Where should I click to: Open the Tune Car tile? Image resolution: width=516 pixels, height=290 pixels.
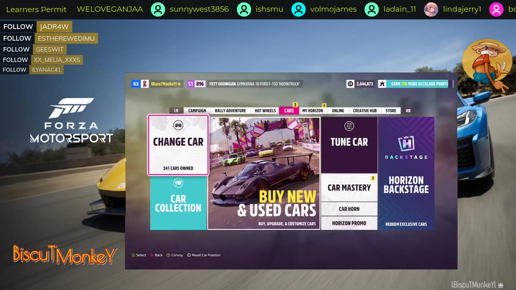(x=349, y=145)
